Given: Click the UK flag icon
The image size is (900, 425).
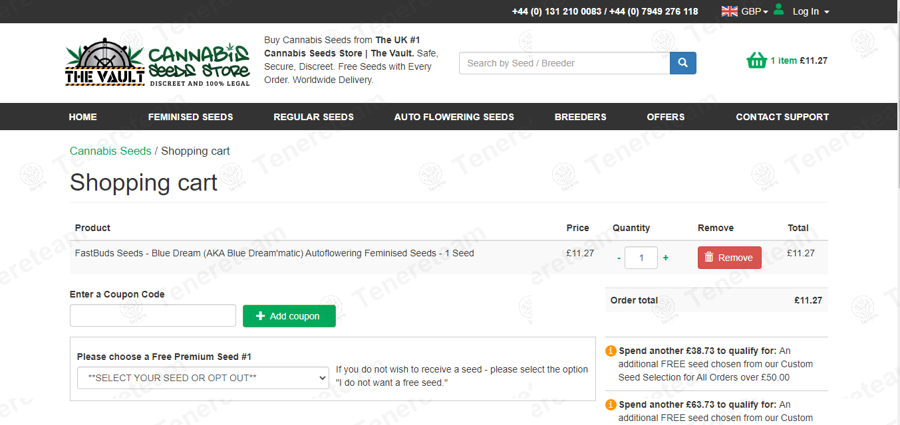Looking at the screenshot, I should click(730, 11).
